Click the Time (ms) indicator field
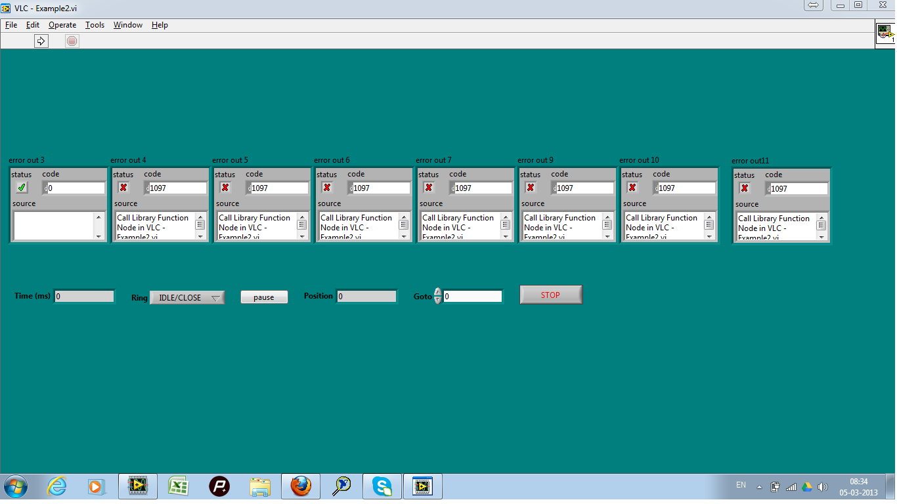Viewport: 897px width, 504px height. [84, 296]
